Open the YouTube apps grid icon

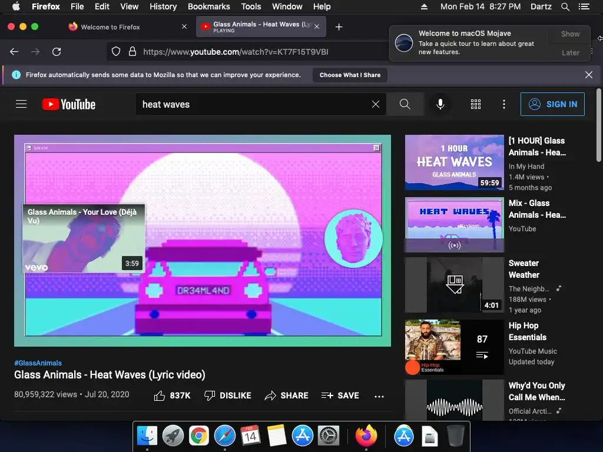point(476,104)
